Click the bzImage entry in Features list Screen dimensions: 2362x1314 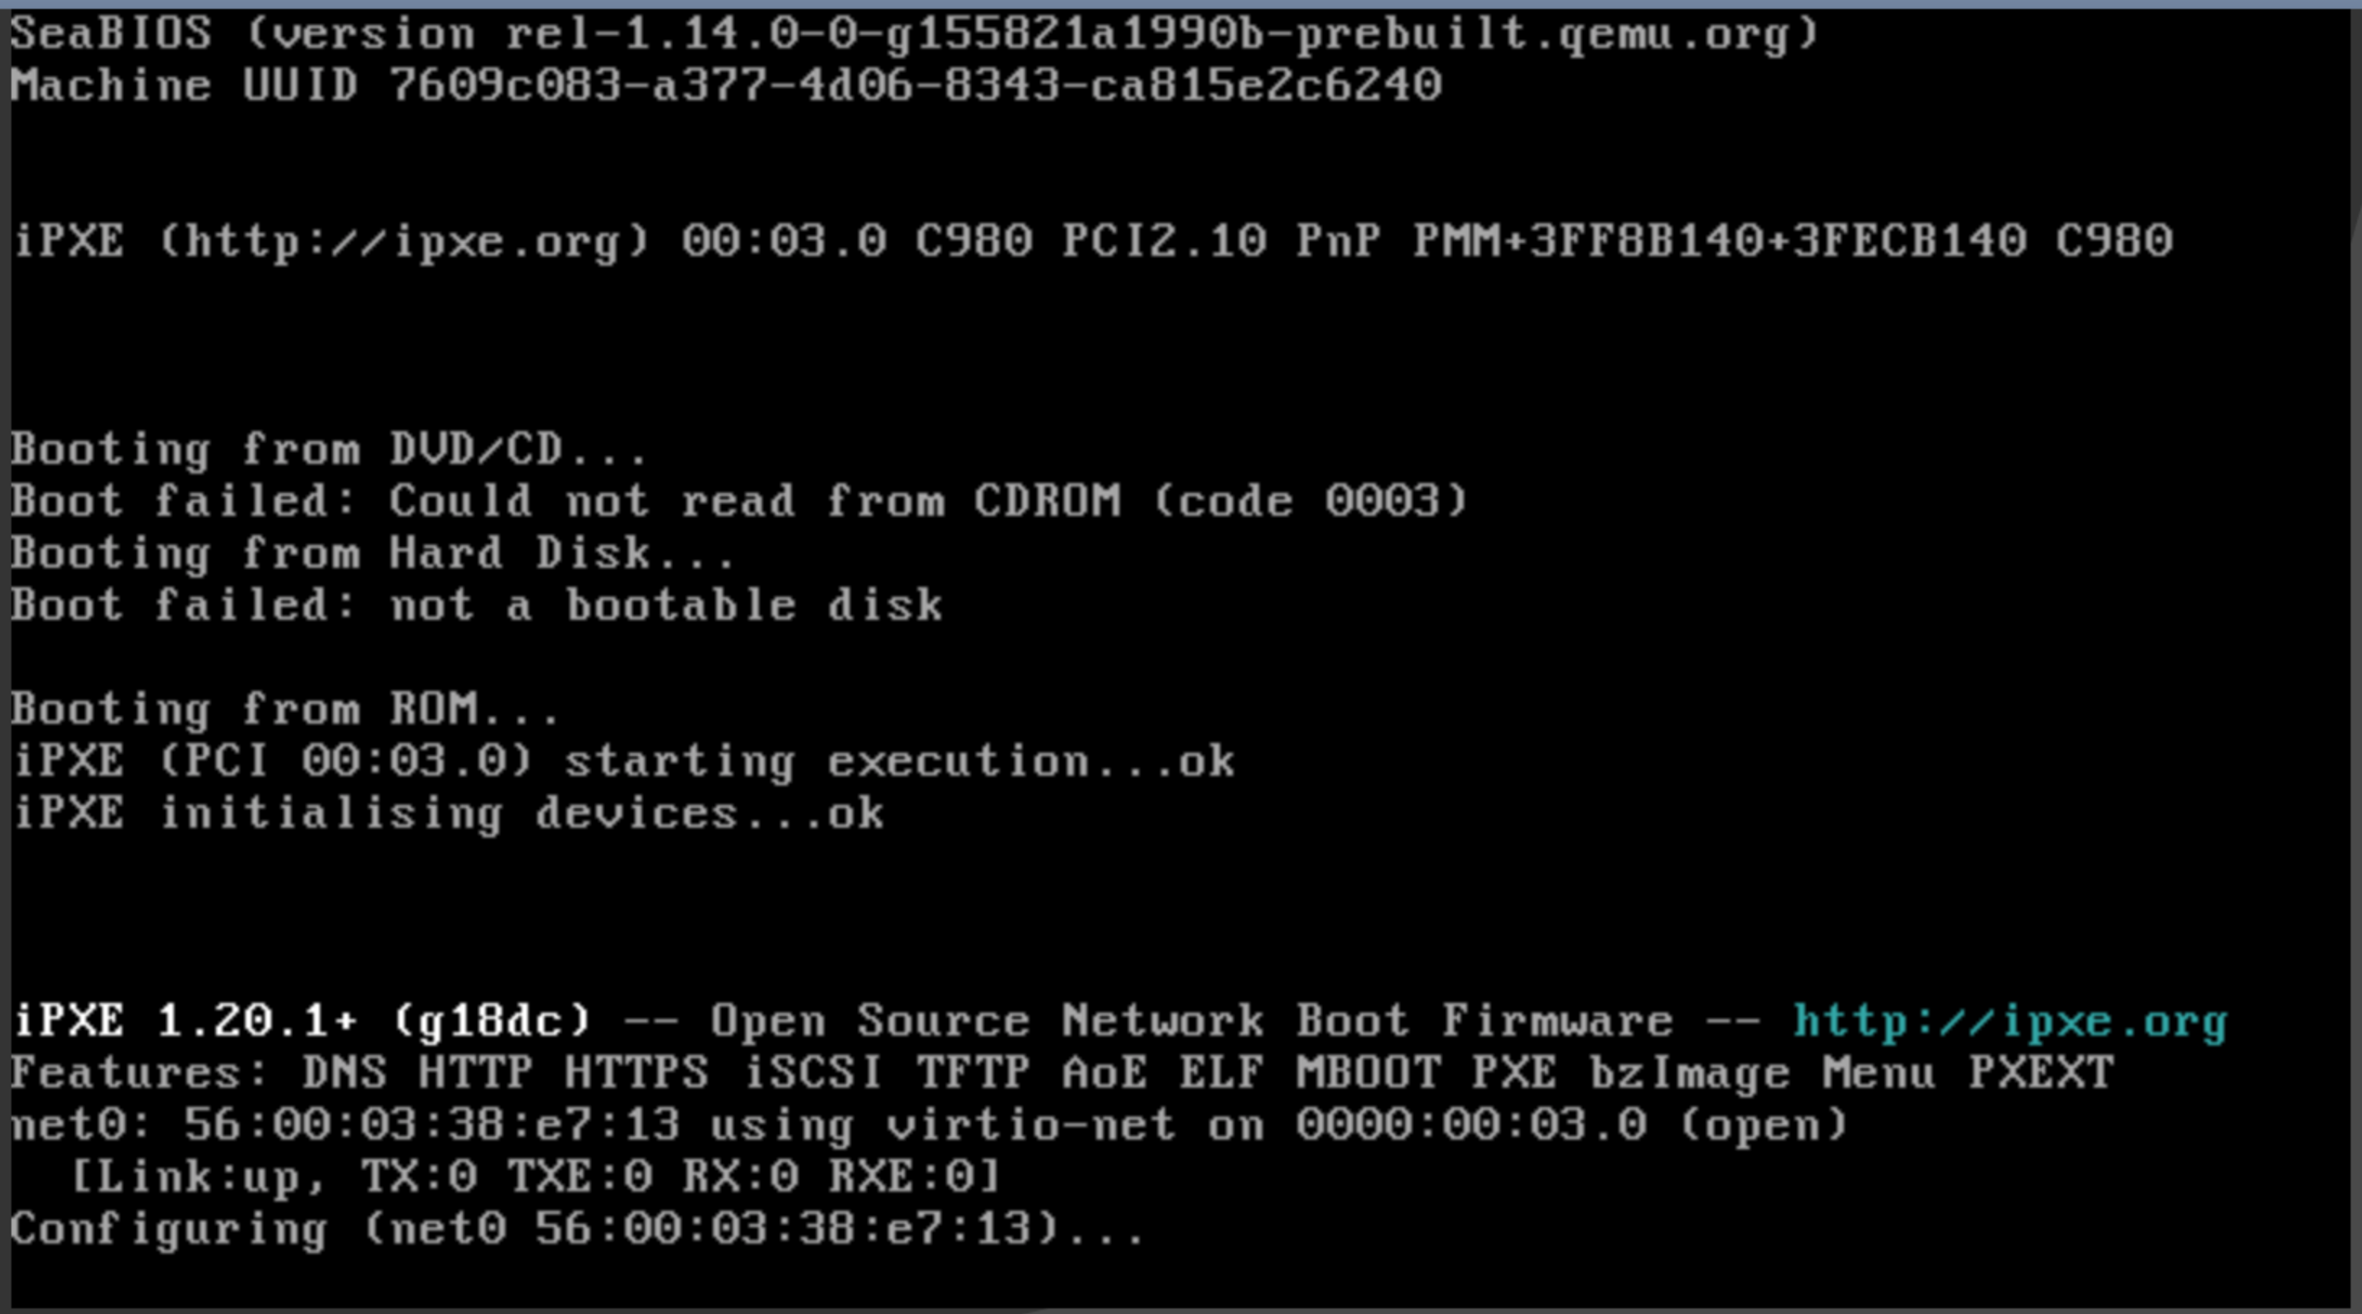[1689, 1073]
